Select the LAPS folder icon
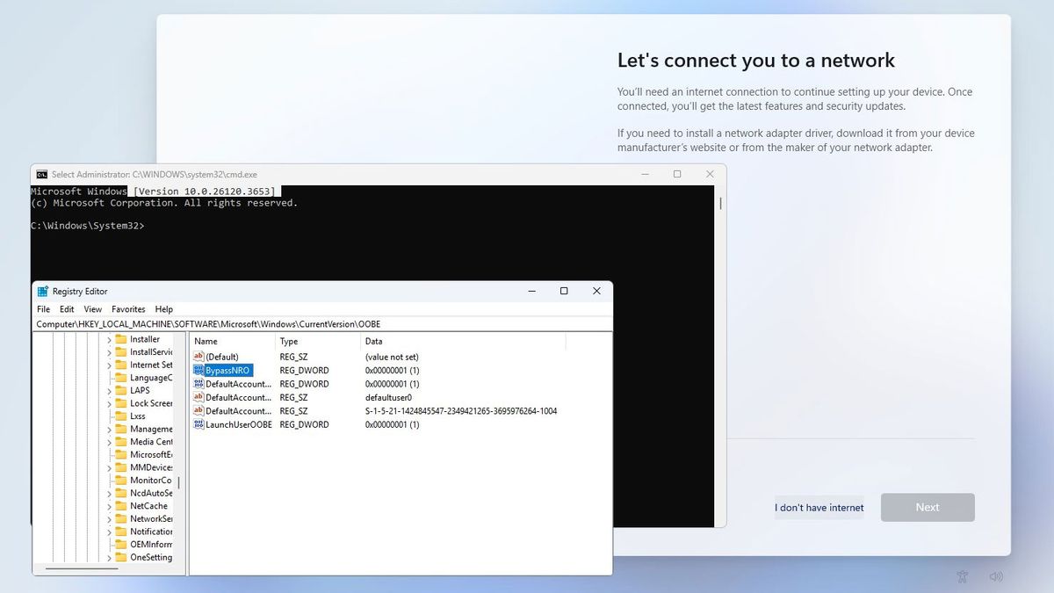The height and width of the screenshot is (593, 1054). pyautogui.click(x=121, y=390)
